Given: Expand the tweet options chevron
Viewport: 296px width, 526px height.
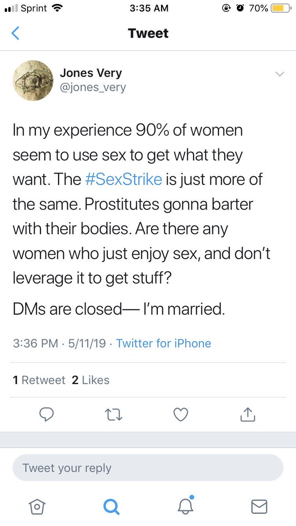Looking at the screenshot, I should [279, 74].
